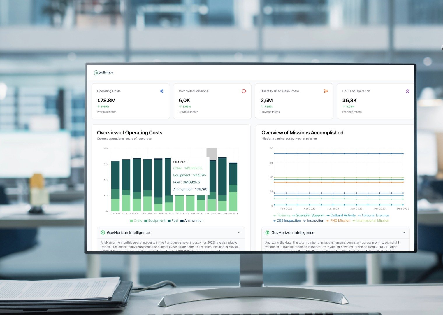Screen dimensions: 443x315
Task: Click the 7.98% increase indicator
Action: click(267, 106)
